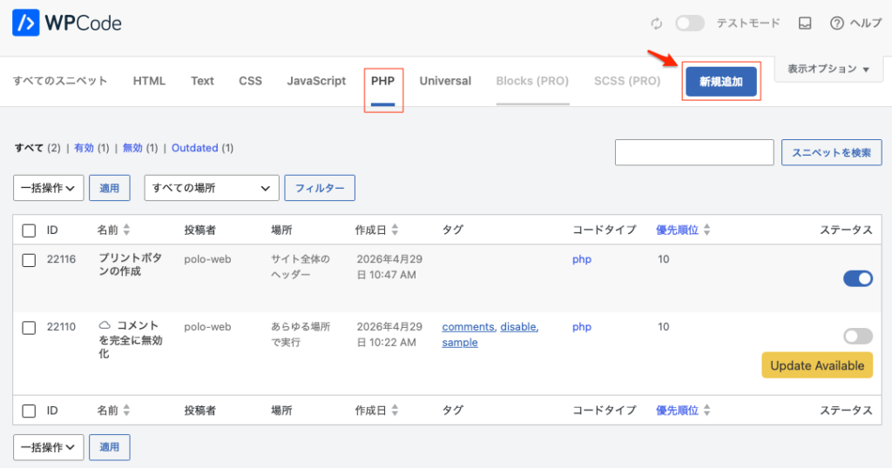Image resolution: width=892 pixels, height=468 pixels.
Task: Enable the コメントを完全に無効化 snippet status switch
Action: coord(858,336)
